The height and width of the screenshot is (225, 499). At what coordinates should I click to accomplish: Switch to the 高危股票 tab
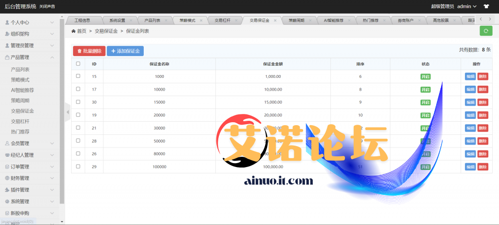441,20
